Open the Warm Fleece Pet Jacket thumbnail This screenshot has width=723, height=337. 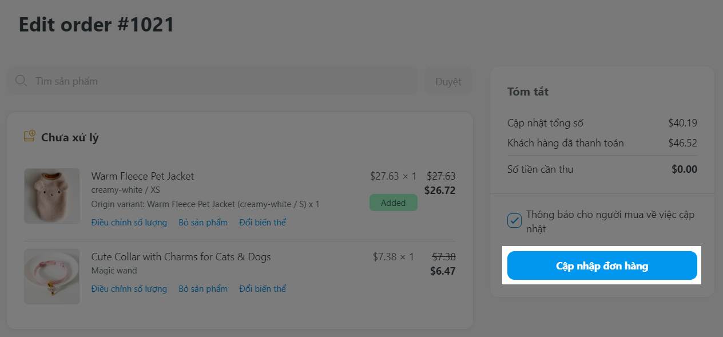coord(52,196)
